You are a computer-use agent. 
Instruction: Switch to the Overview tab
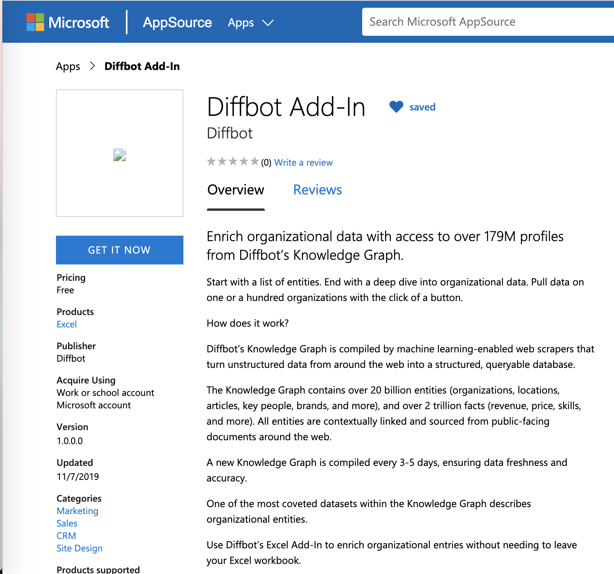[x=236, y=190]
